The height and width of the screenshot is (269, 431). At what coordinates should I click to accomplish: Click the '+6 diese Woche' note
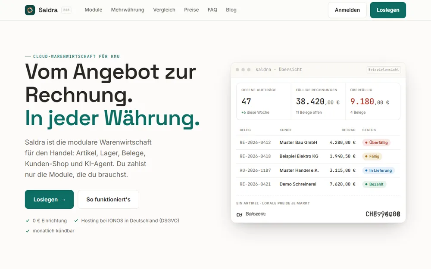coord(255,112)
